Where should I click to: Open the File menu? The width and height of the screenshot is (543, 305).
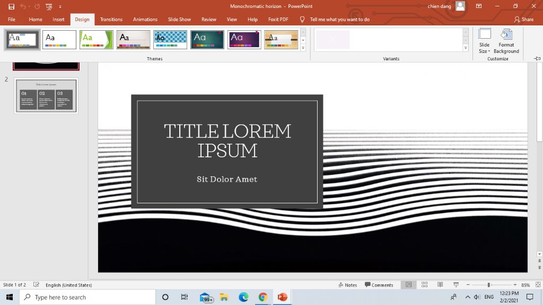(12, 20)
